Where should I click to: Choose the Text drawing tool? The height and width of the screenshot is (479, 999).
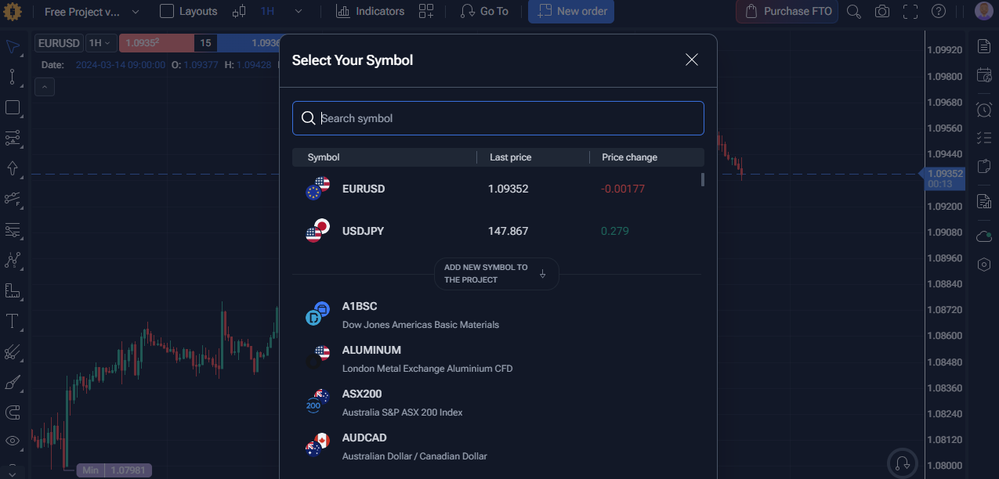click(x=13, y=321)
